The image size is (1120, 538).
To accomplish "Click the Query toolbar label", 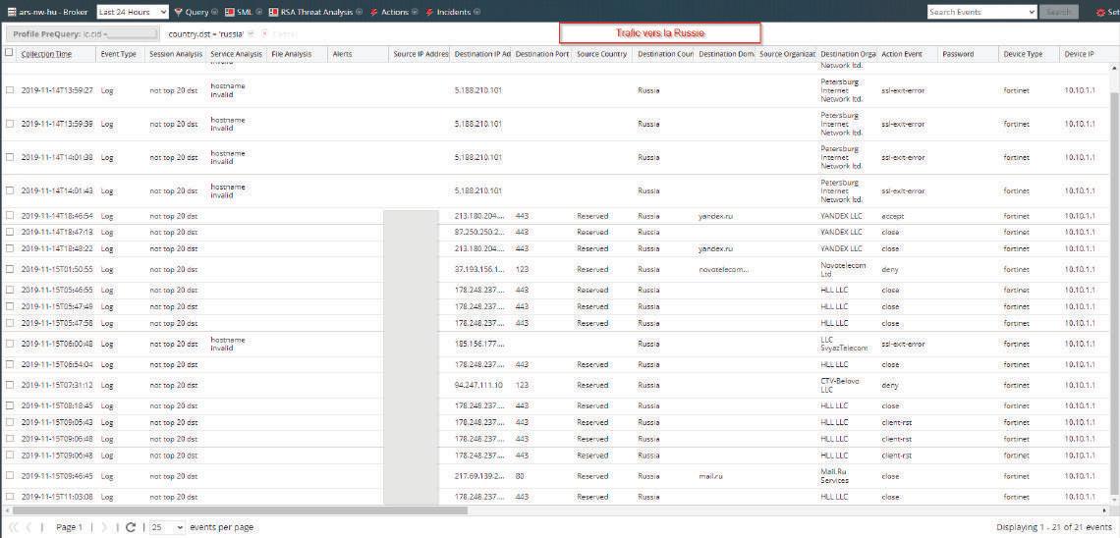I will (x=196, y=12).
